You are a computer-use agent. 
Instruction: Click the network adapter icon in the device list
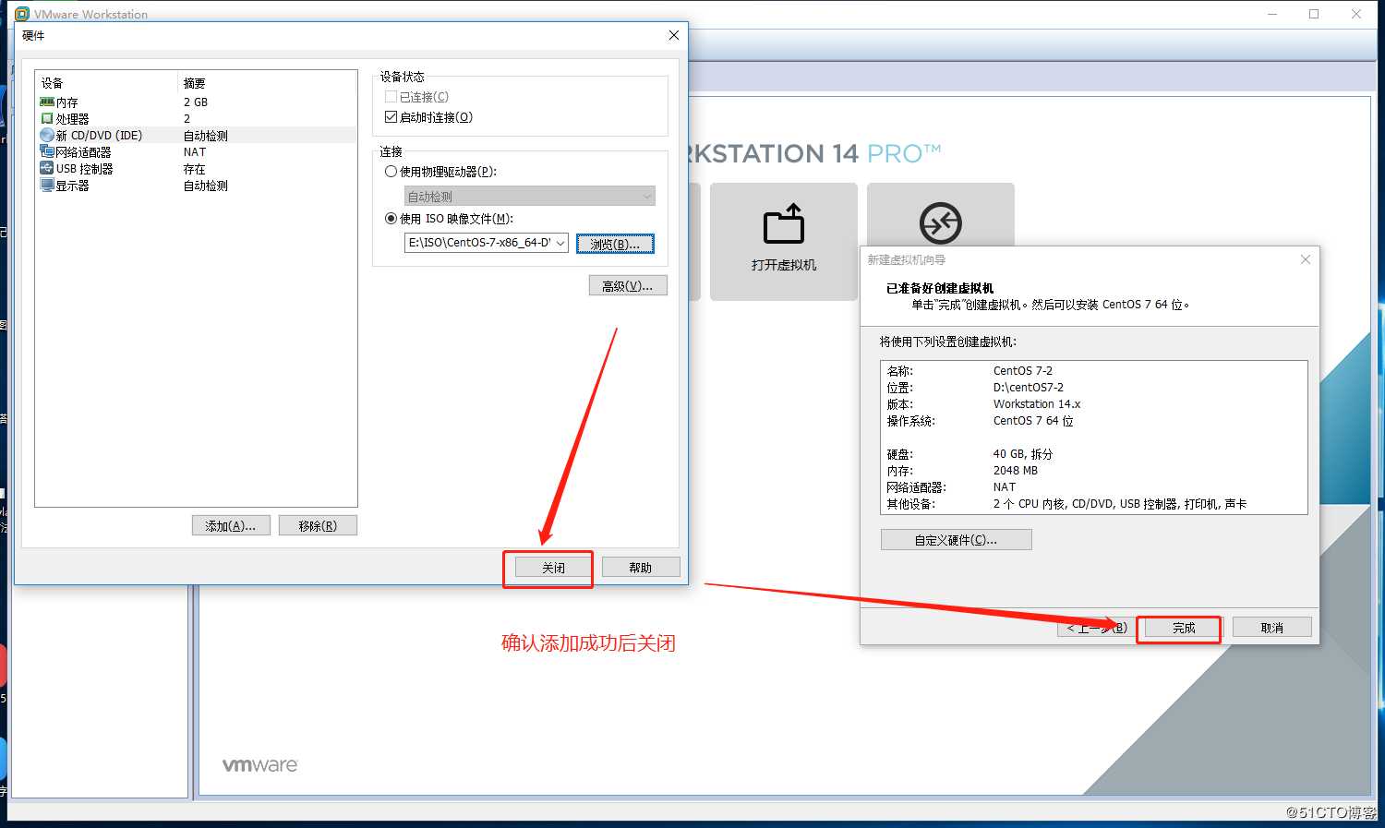pos(47,151)
